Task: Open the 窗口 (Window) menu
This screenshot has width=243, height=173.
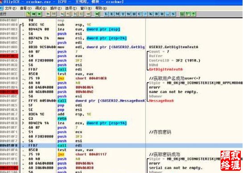Action: click(86, 8)
